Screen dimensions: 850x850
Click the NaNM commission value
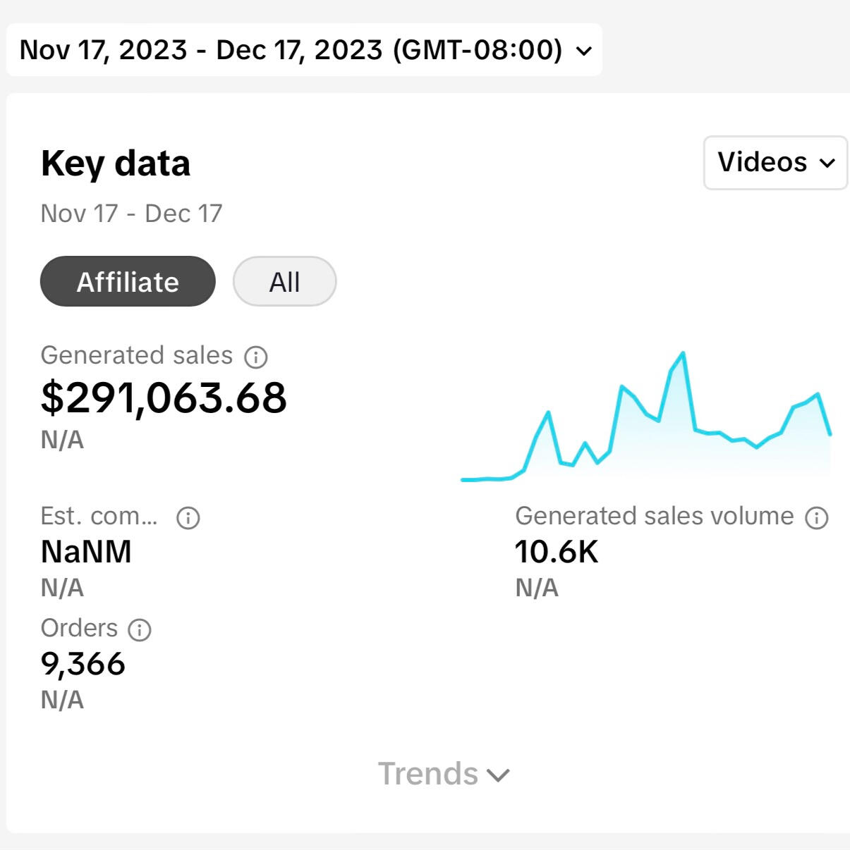86,552
